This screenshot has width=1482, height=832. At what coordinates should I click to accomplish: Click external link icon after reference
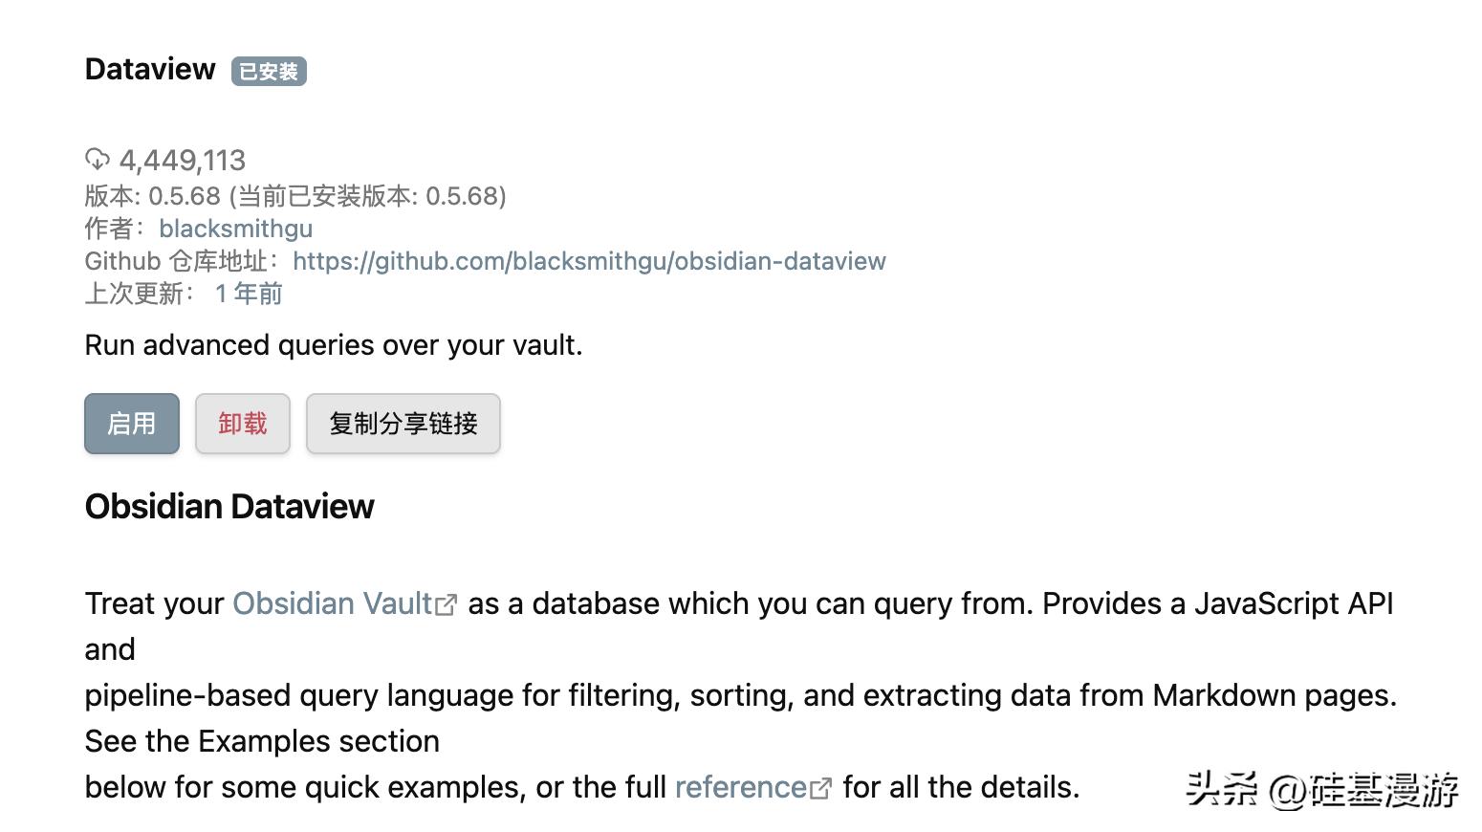[x=820, y=789]
